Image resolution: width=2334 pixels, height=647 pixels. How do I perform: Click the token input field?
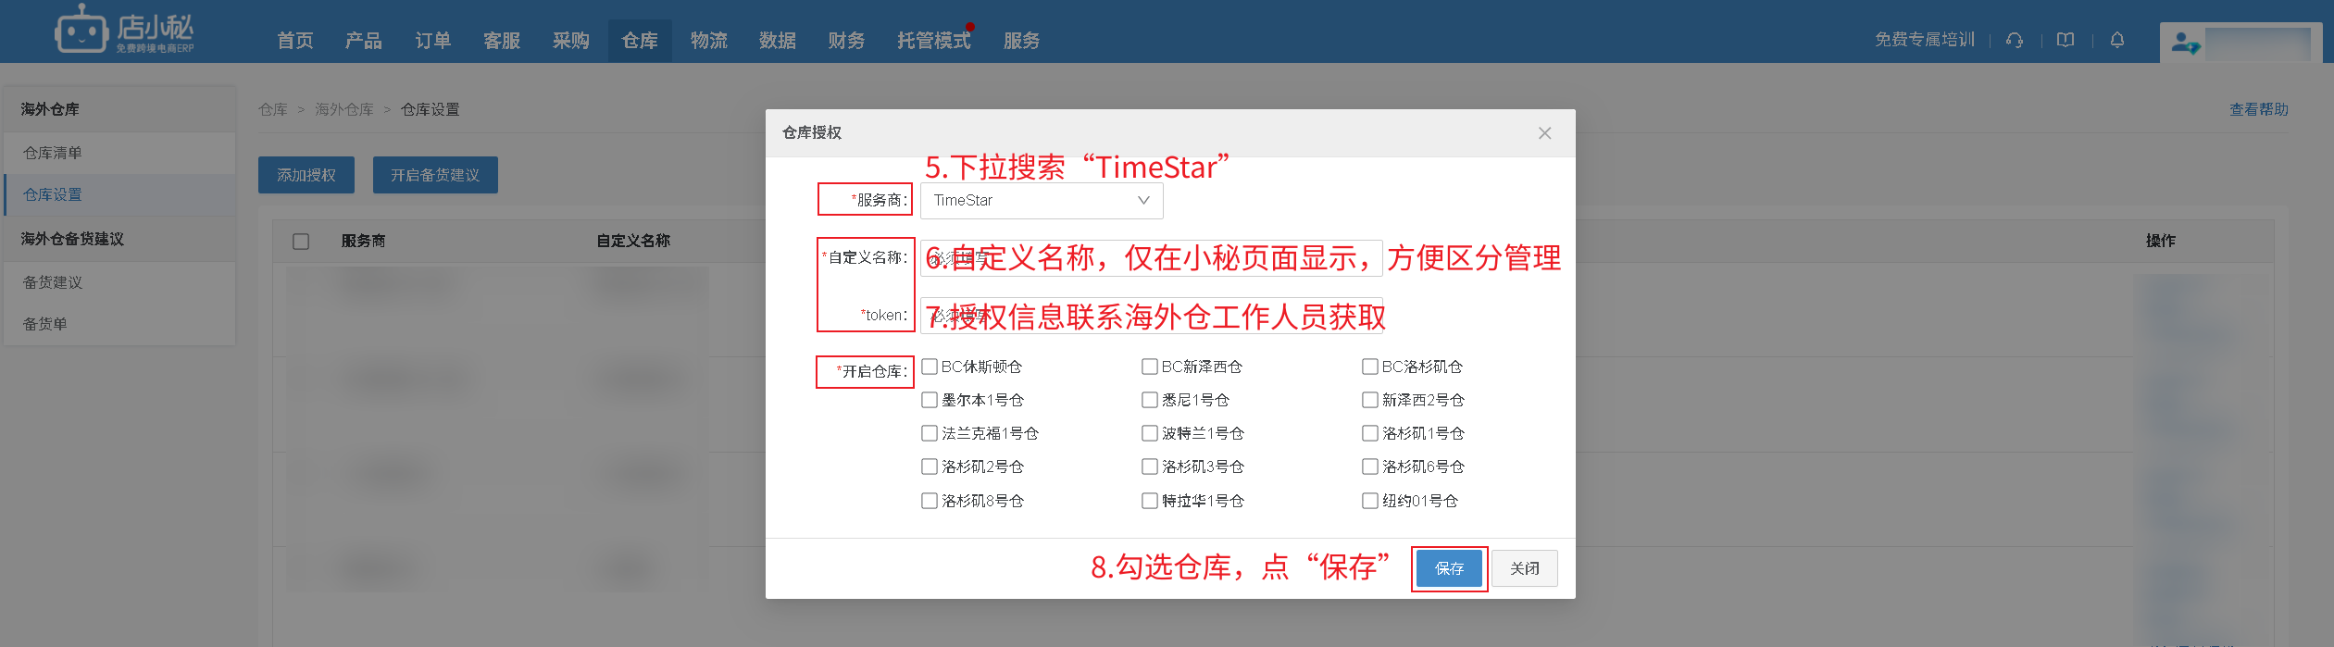[x=1151, y=316]
